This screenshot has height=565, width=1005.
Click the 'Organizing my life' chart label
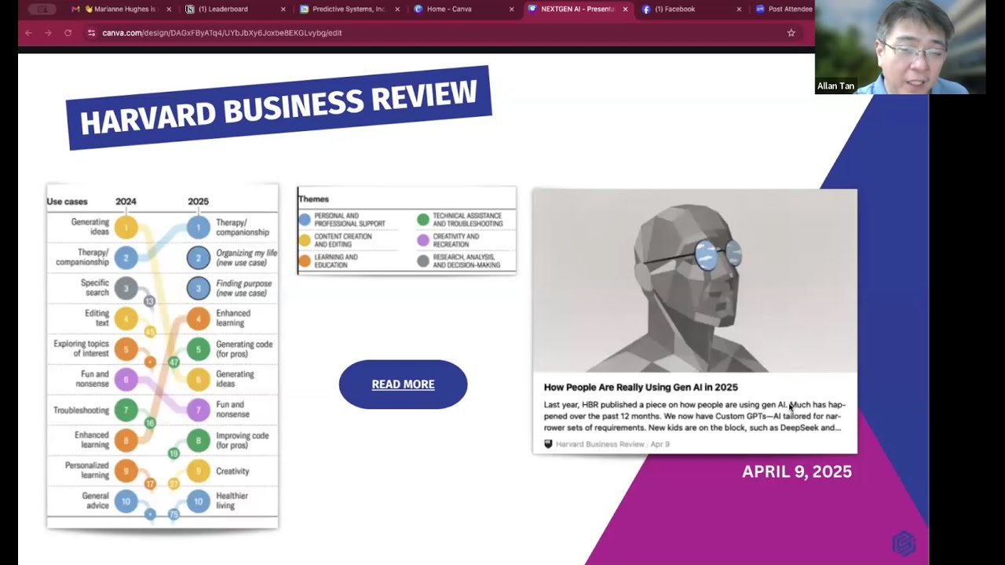point(247,257)
